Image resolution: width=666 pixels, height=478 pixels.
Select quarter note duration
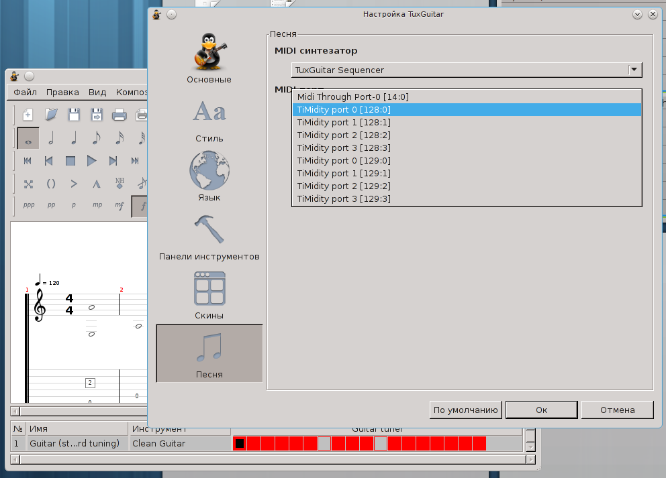pos(74,138)
